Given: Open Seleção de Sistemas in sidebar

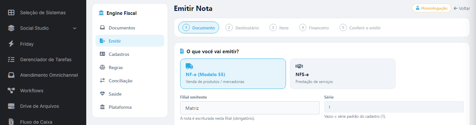Looking at the screenshot, I should (x=43, y=13).
